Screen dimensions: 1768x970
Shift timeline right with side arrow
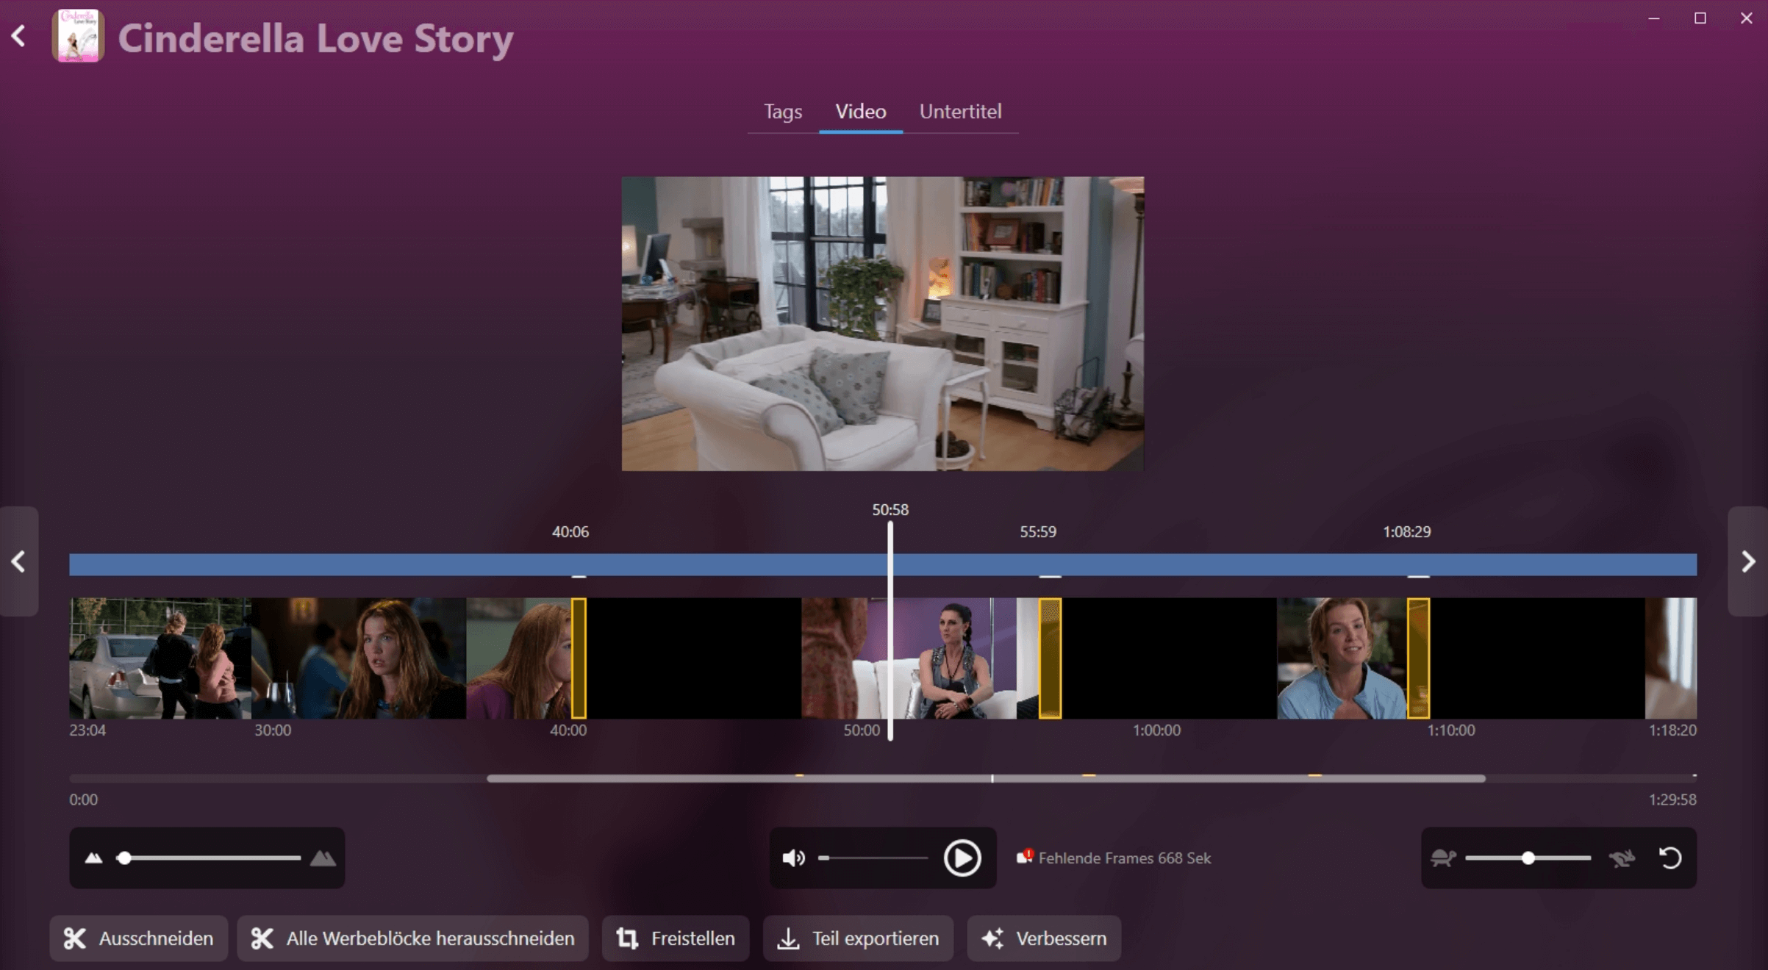point(1748,561)
